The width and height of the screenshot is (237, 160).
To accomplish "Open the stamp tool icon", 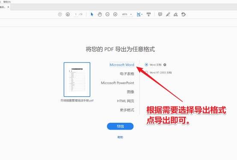I will point(184,15).
